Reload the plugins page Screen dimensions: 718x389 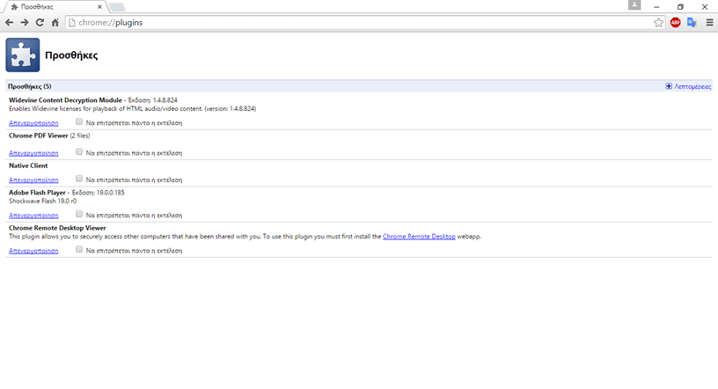point(40,23)
